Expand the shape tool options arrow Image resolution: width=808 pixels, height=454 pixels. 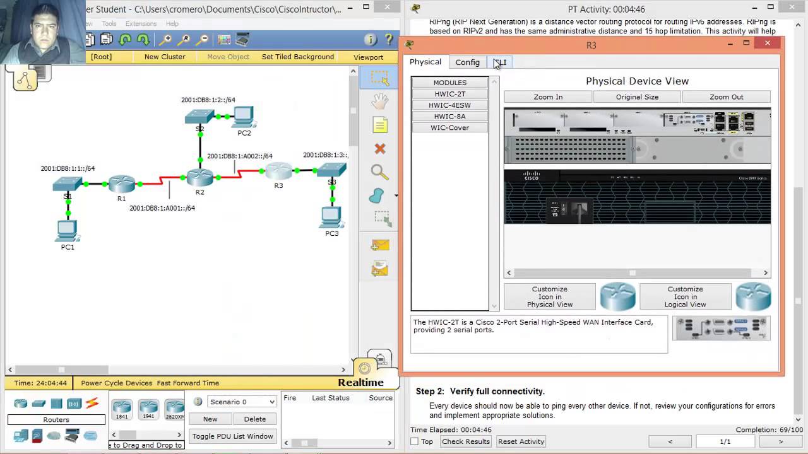[396, 195]
